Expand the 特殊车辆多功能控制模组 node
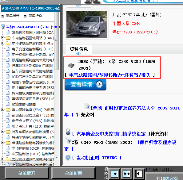 pyautogui.click(x=2, y=132)
